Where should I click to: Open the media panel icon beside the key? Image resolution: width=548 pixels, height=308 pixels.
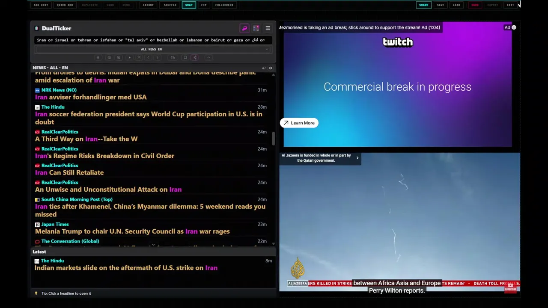(x=256, y=28)
